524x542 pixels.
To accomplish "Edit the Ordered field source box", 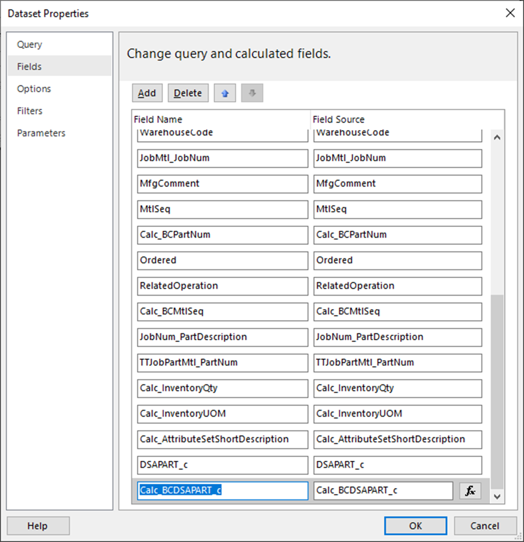I will (x=397, y=261).
